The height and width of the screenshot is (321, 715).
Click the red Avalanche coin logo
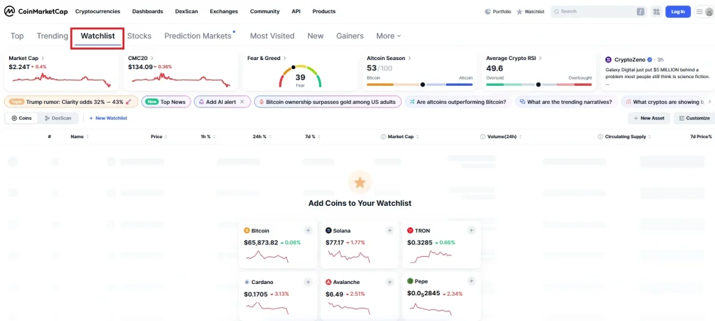328,282
